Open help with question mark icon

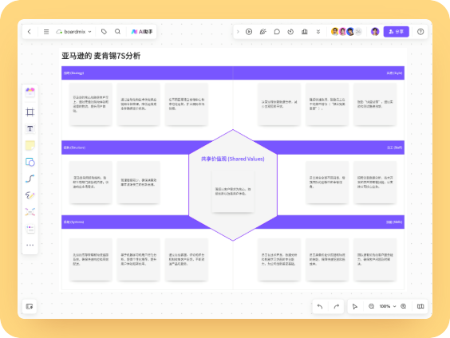420,32
